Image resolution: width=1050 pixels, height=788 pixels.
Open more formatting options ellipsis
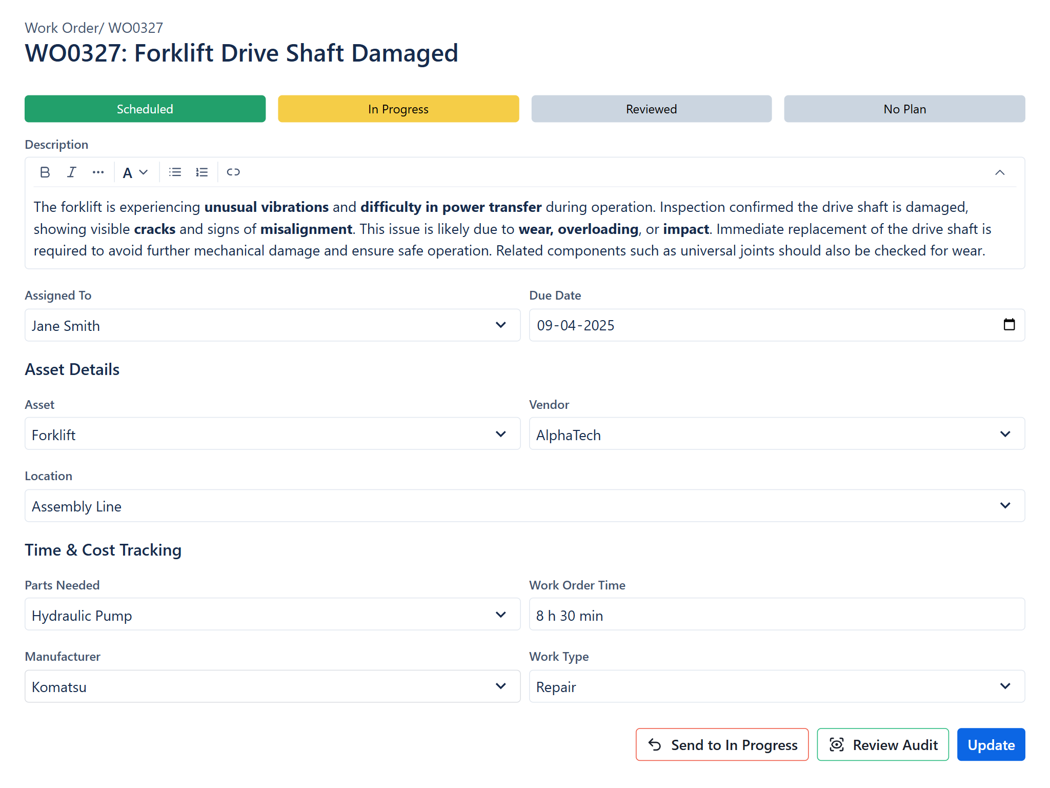pyautogui.click(x=98, y=172)
